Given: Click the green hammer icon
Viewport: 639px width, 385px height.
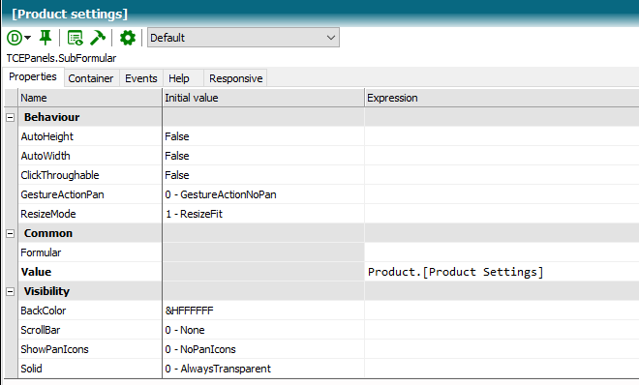Looking at the screenshot, I should (98, 38).
